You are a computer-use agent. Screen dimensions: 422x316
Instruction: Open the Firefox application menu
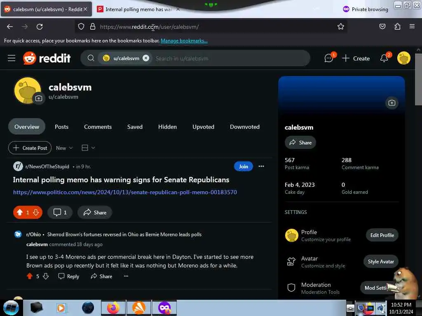point(412,27)
